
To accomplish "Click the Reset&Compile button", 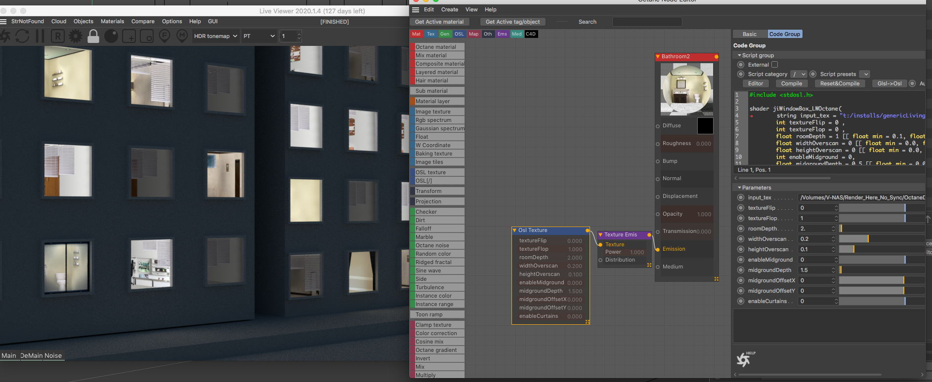I will [840, 83].
